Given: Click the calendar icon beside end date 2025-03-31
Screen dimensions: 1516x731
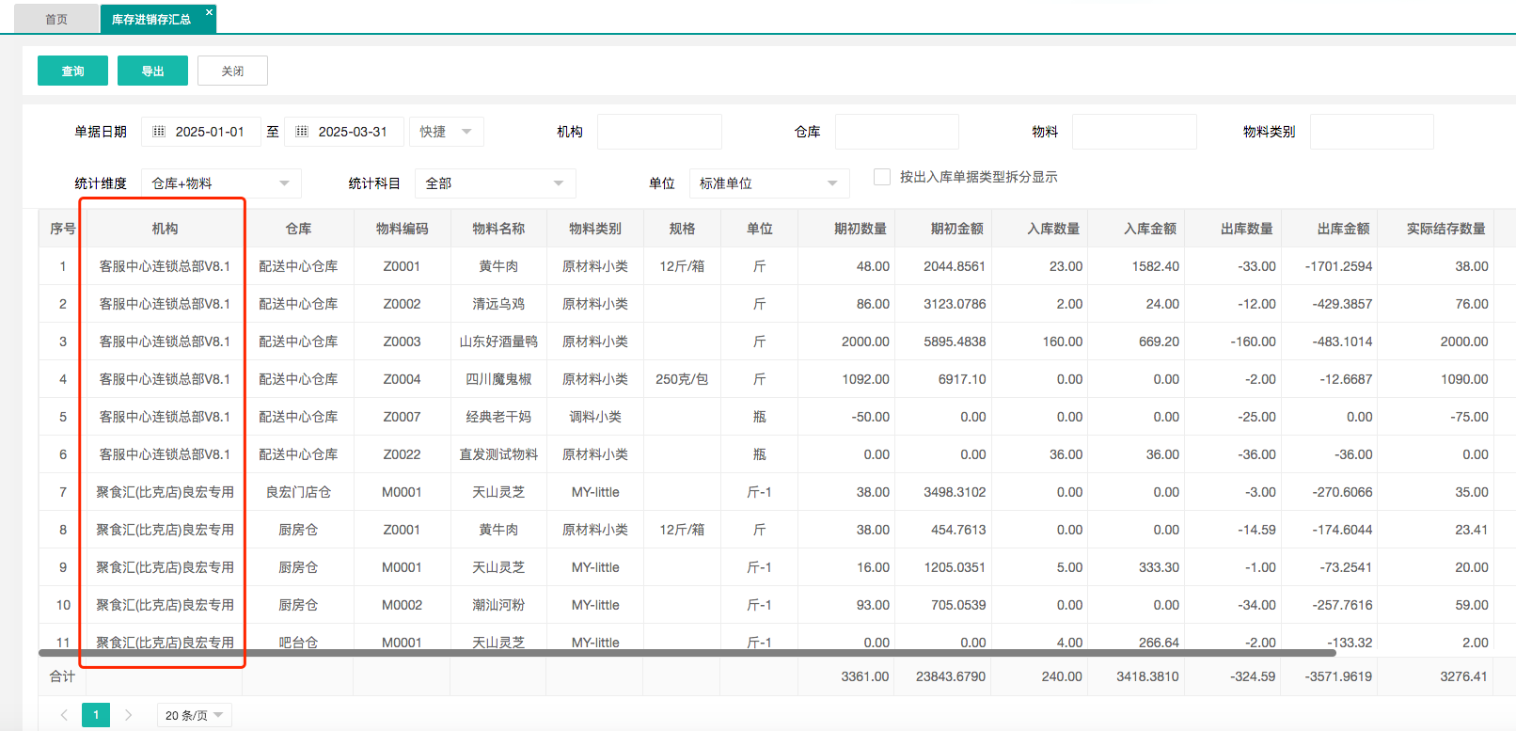Looking at the screenshot, I should pos(302,132).
